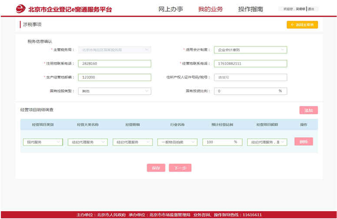Open the 行业名称 dropdown showing 一般物品拍卖
The height and width of the screenshot is (219, 337).
tap(177, 142)
